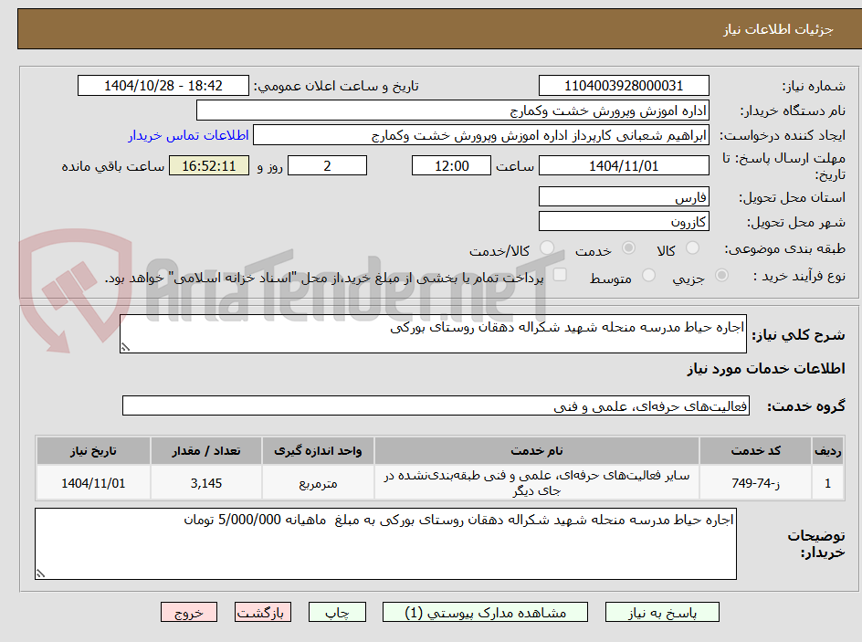Click the تاریخ نیاز column header

tap(93, 451)
